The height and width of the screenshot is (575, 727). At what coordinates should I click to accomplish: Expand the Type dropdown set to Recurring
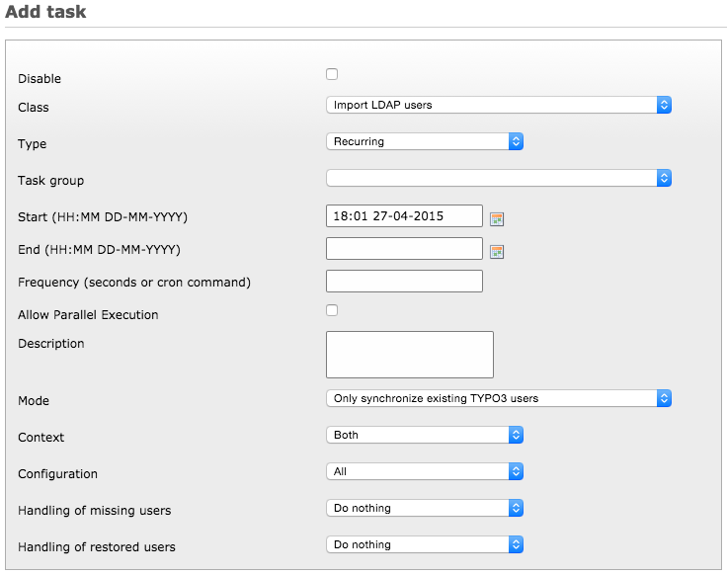(424, 141)
